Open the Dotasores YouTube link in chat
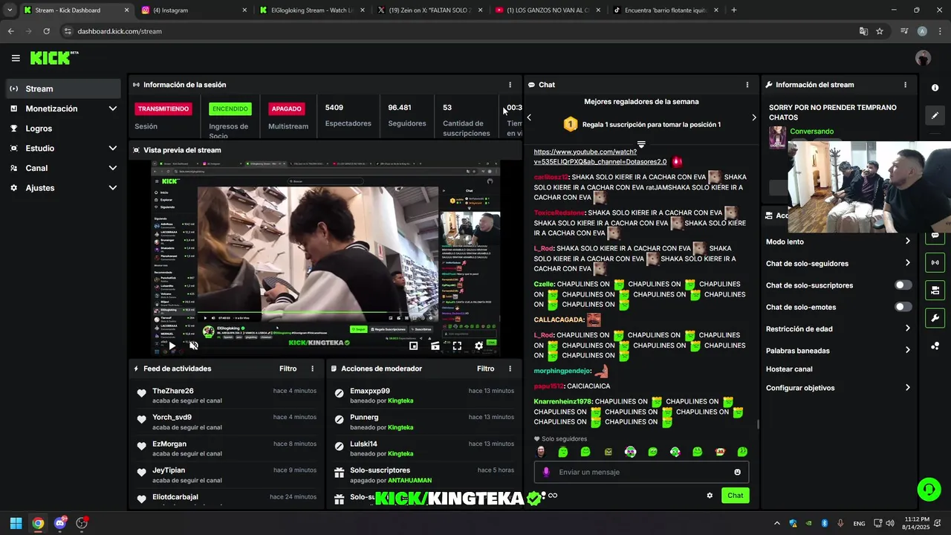This screenshot has width=951, height=535. [600, 156]
